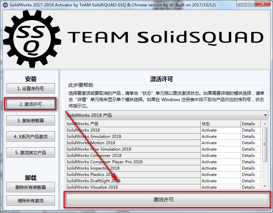Click the 删除所有装载器 button under 卸载
Screen dimensions: 273x213
pyautogui.click(x=30, y=187)
